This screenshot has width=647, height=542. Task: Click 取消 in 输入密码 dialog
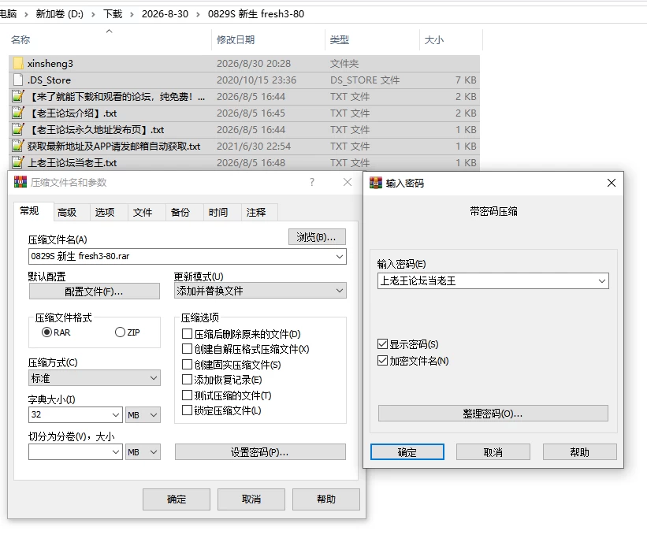click(493, 451)
